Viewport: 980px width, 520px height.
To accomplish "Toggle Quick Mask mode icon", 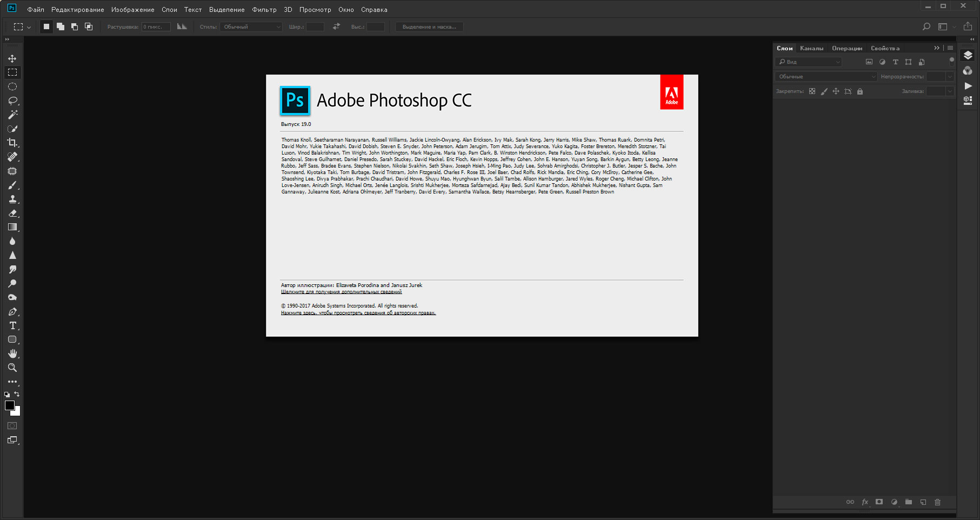I will click(x=12, y=426).
